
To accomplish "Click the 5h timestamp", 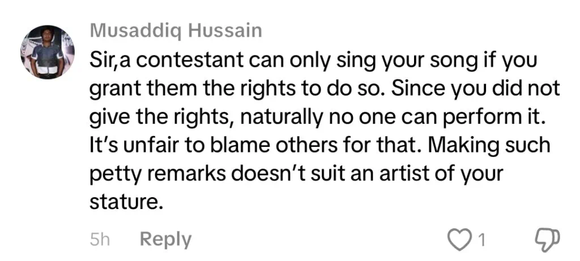I will (x=100, y=240).
